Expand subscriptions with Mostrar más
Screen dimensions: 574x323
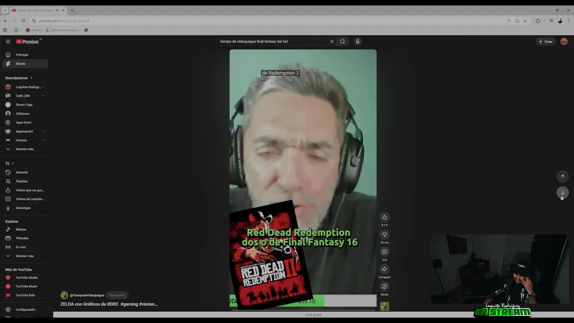pyautogui.click(x=25, y=149)
